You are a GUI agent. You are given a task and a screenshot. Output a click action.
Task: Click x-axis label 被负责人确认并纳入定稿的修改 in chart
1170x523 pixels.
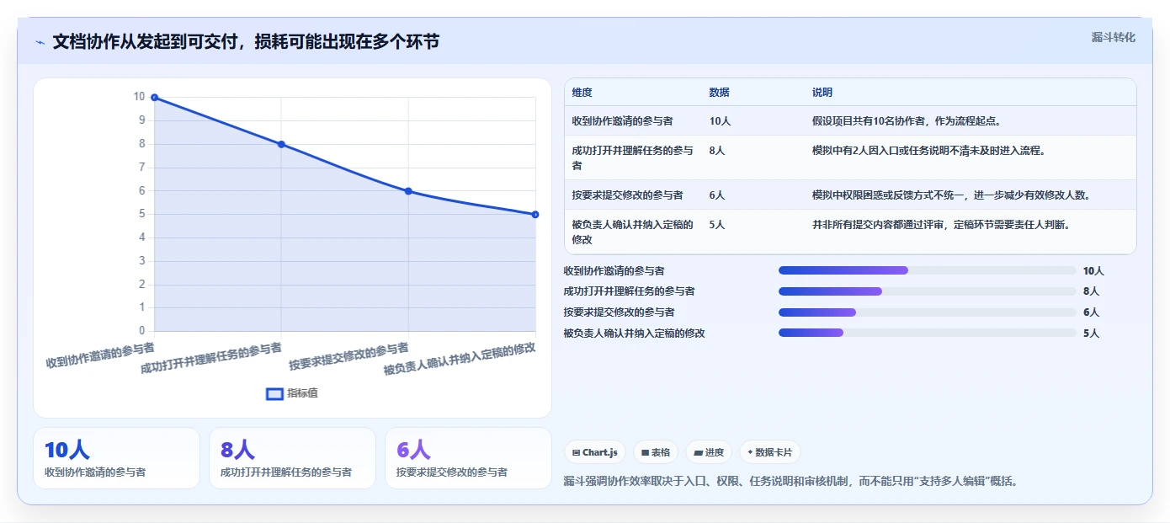(460, 359)
